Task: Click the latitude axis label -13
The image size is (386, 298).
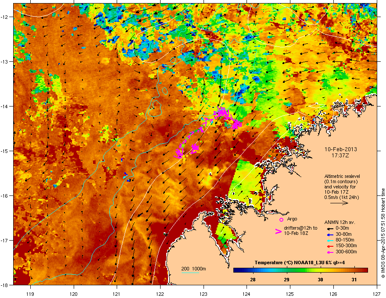Action: coord(4,62)
